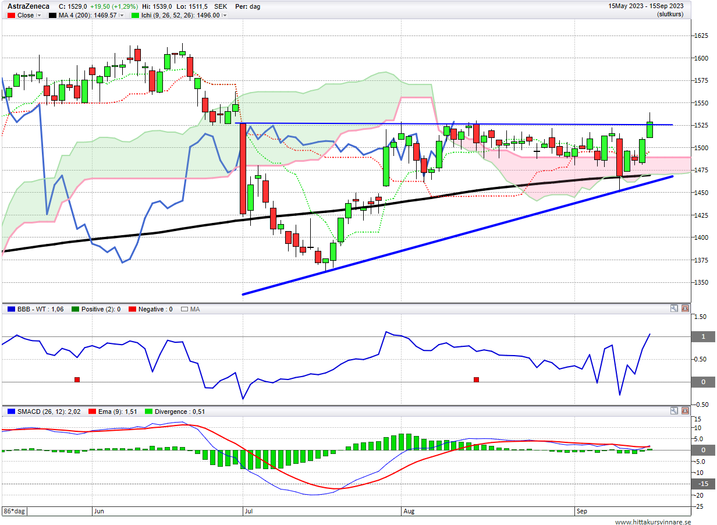Click the Hi: 1539,0 value
This screenshot has height=525, width=717.
click(158, 6)
